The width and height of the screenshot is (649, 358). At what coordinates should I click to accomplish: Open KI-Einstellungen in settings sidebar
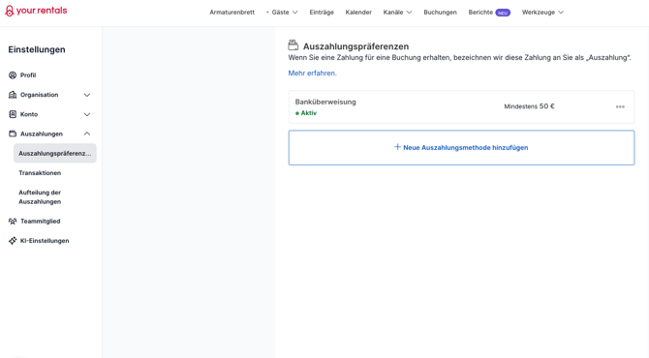coord(45,241)
